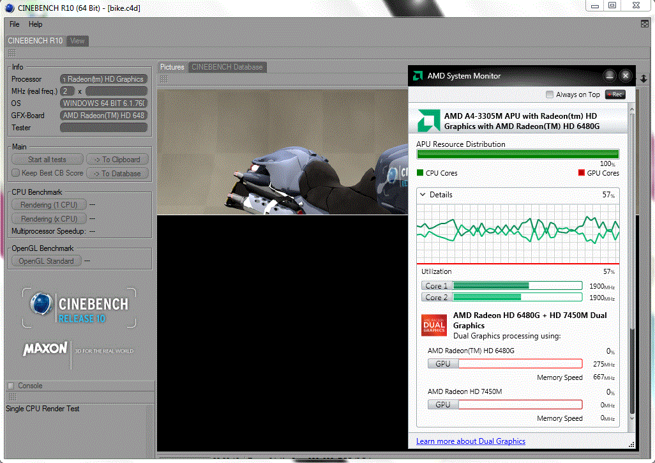The width and height of the screenshot is (655, 463).
Task: Click the AMD Radeon HD 7450M label
Action: point(465,391)
